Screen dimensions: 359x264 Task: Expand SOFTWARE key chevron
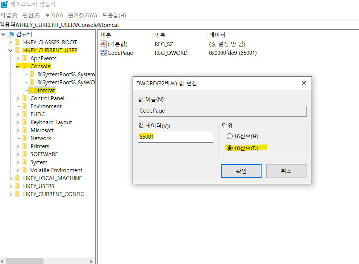click(18, 154)
